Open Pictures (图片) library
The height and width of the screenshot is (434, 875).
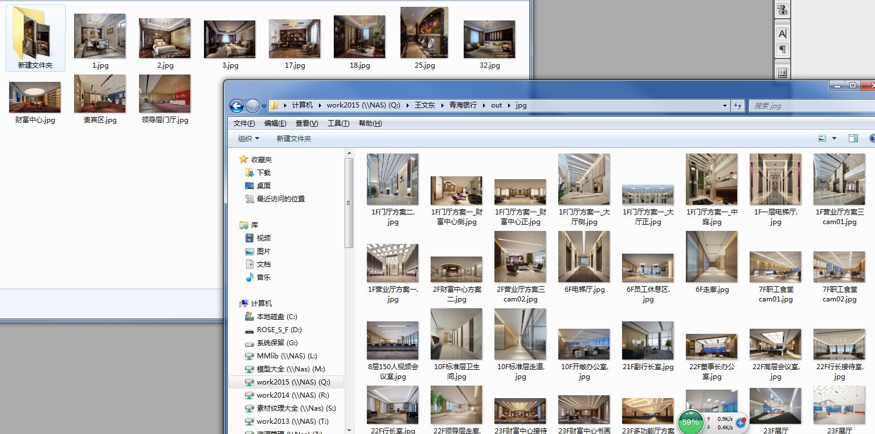(257, 251)
